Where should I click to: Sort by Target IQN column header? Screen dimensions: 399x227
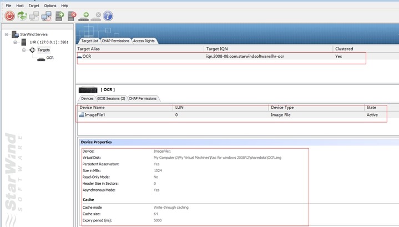pyautogui.click(x=269, y=49)
